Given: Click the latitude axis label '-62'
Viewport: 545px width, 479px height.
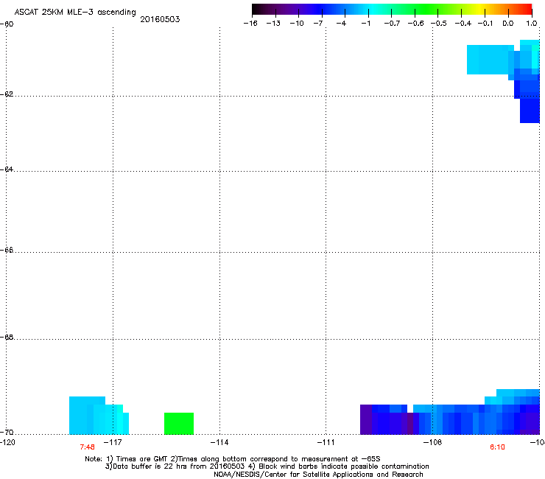Looking at the screenshot, I should [7, 94].
